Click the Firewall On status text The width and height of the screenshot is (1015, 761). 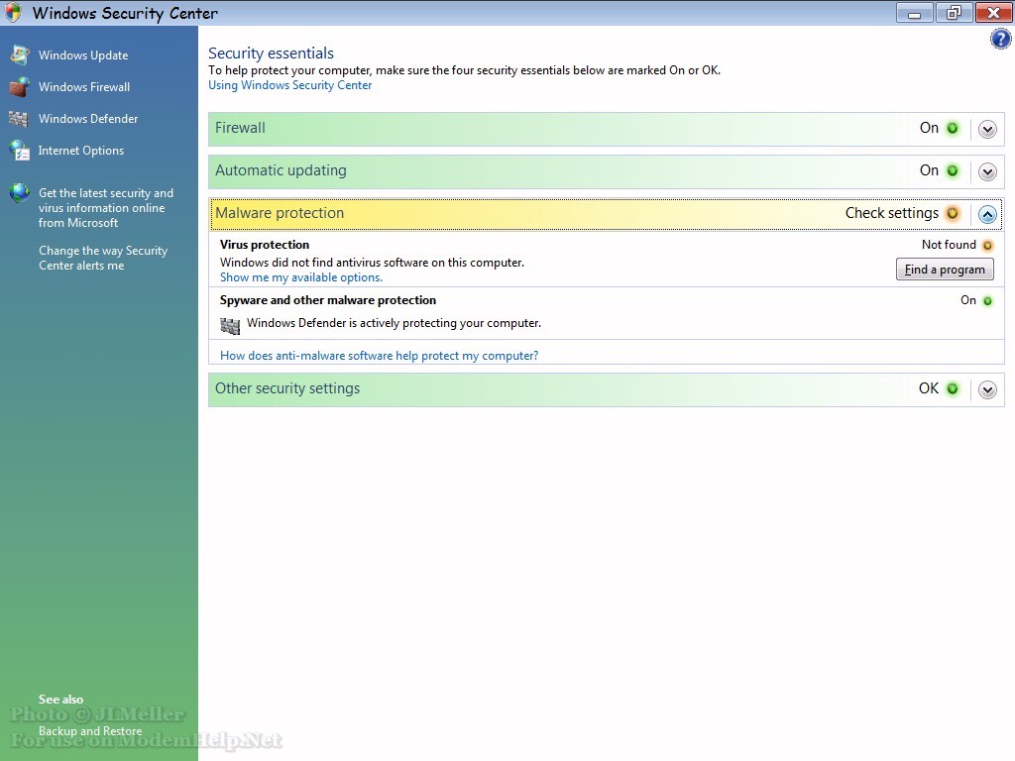pyautogui.click(x=929, y=128)
